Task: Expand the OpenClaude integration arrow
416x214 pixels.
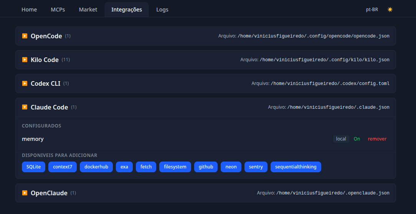Action: [25, 193]
